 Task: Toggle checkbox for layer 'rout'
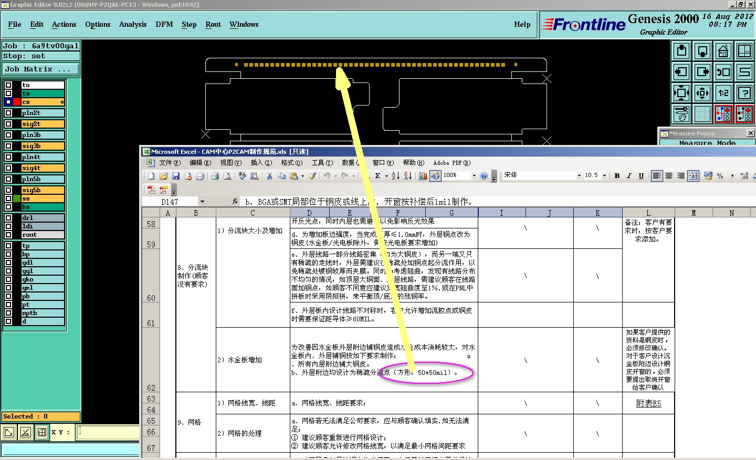8,235
